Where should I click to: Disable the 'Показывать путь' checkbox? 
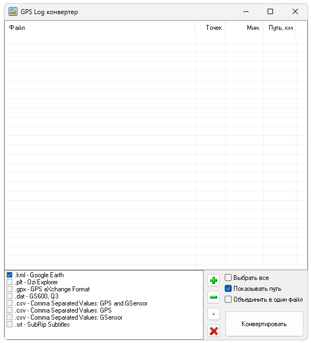click(228, 289)
